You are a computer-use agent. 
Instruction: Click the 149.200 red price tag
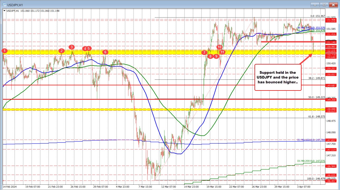[x=331, y=100]
